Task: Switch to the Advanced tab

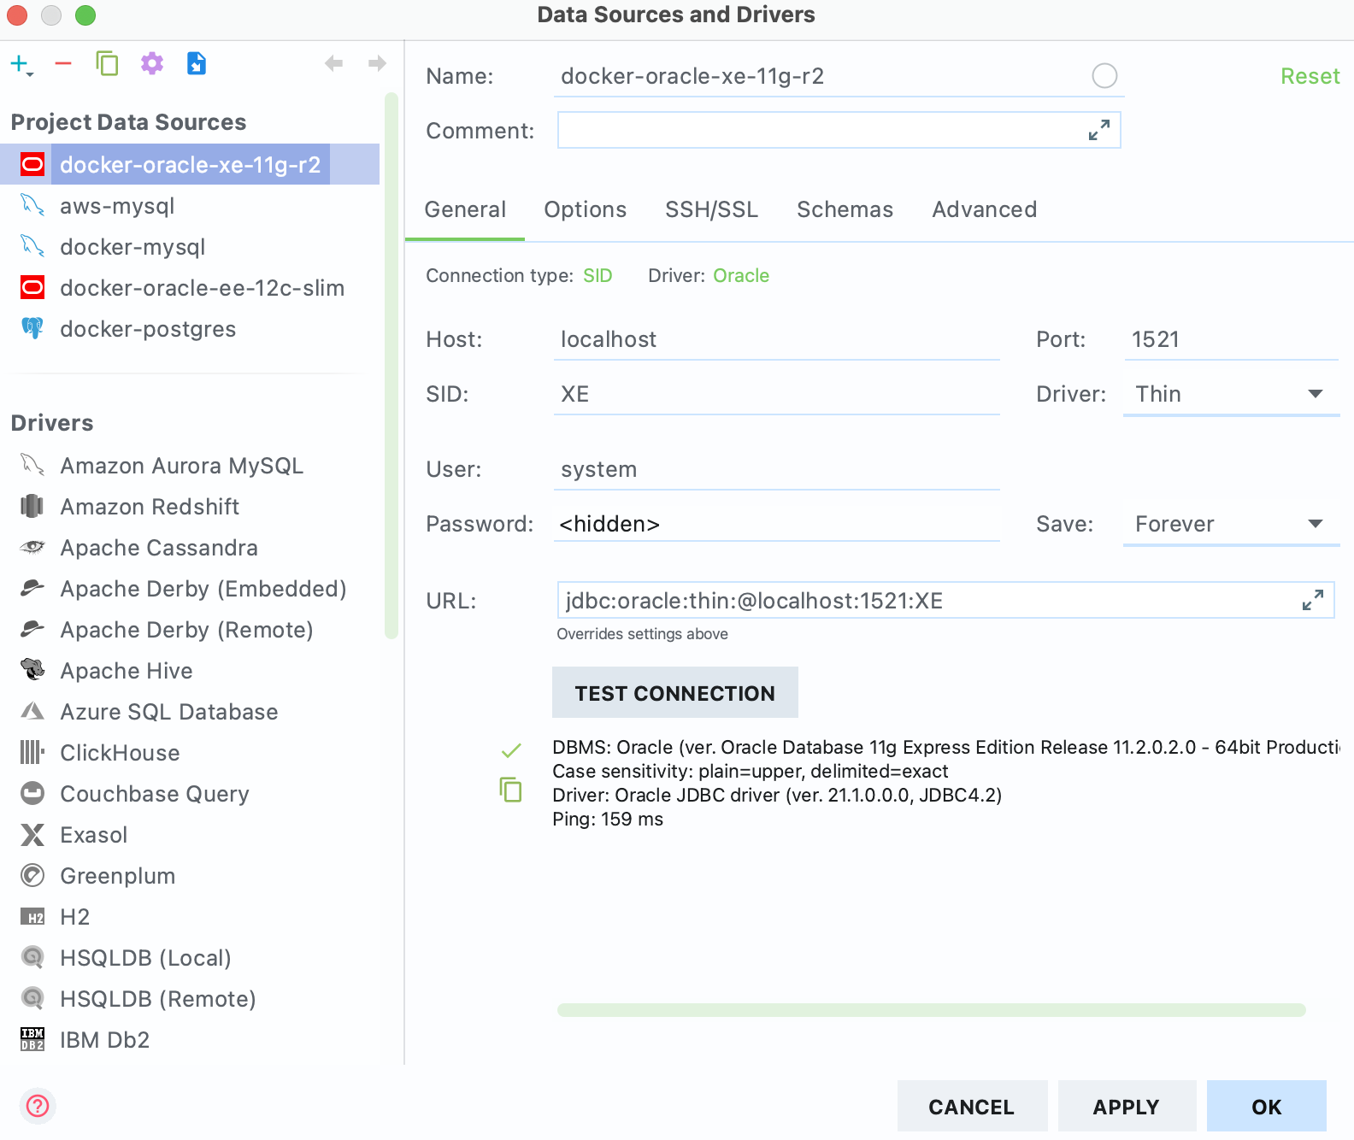Action: click(984, 209)
